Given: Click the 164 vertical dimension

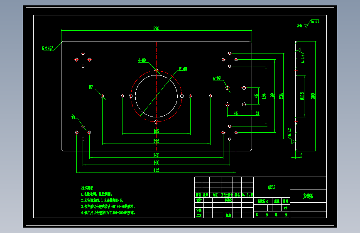Looking at the screenshot, I should pyautogui.click(x=264, y=96).
